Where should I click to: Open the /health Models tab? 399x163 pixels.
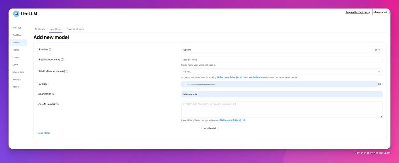click(75, 29)
